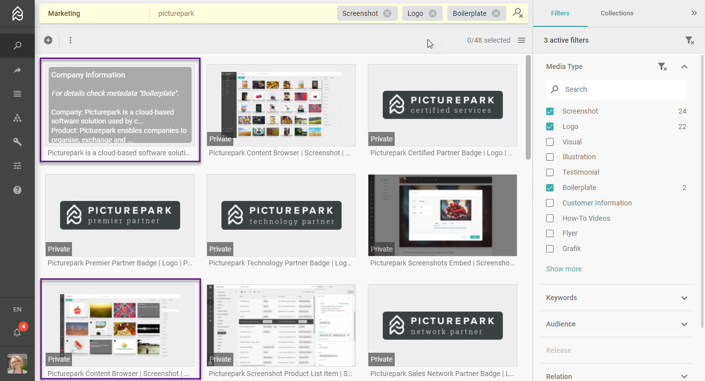Open notifications bell with 4 badge

17,332
